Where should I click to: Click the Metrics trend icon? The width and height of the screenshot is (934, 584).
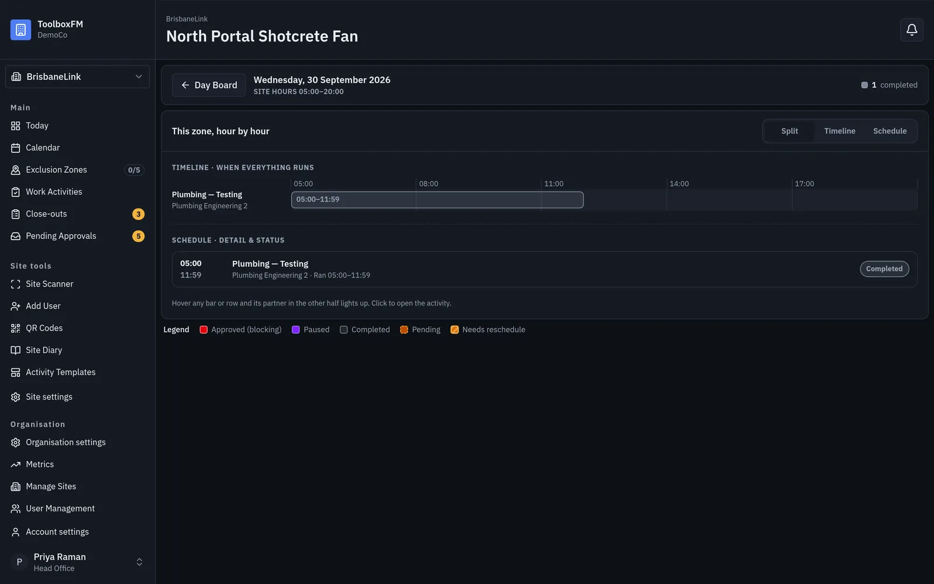16,464
